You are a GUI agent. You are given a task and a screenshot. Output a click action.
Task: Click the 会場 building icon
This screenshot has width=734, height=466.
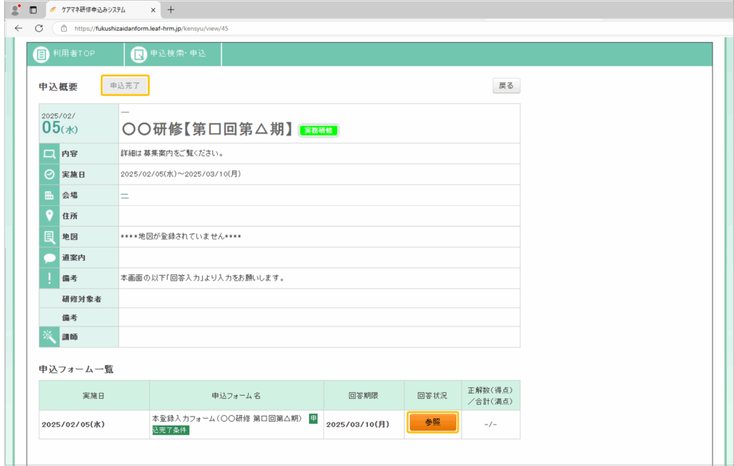pyautogui.click(x=49, y=195)
